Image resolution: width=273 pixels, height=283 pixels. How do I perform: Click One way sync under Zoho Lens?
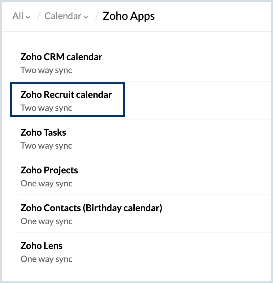[x=46, y=259]
